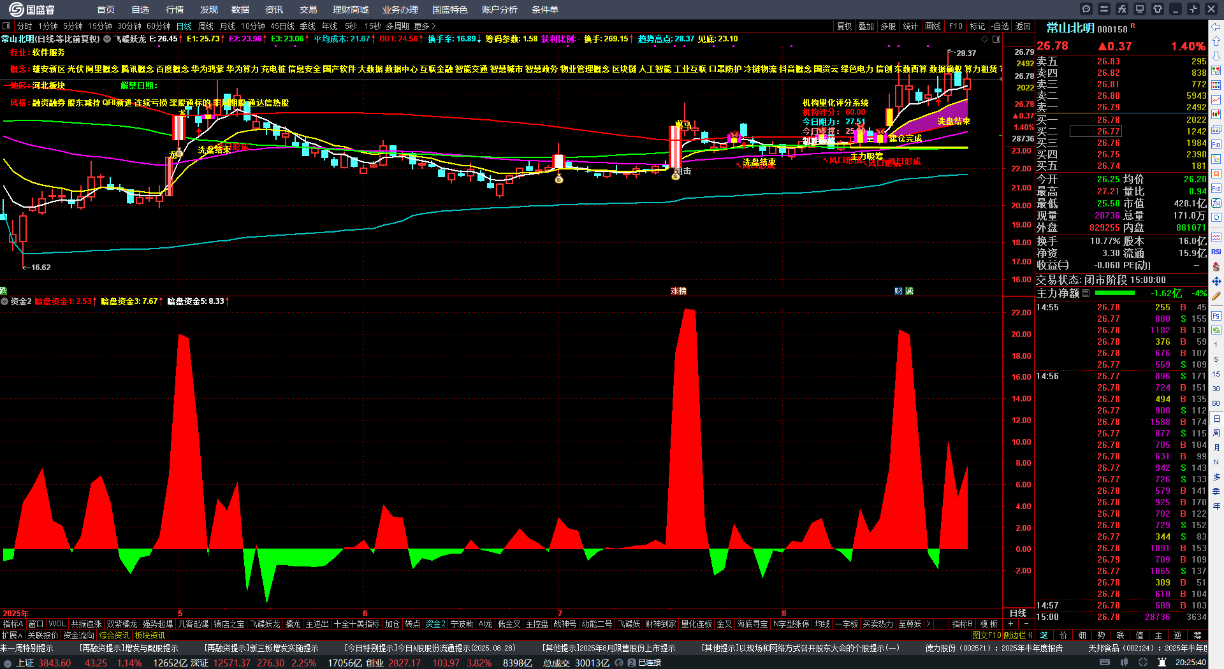Image resolution: width=1224 pixels, height=669 pixels.
Task: Open the candlestick chart icon in right sidebar
Action: [x=1216, y=115]
